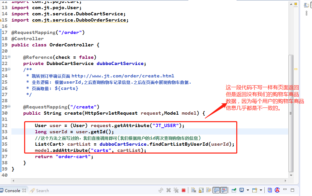Click HttpServletRequest in the create method signature

pyautogui.click(x=111, y=113)
